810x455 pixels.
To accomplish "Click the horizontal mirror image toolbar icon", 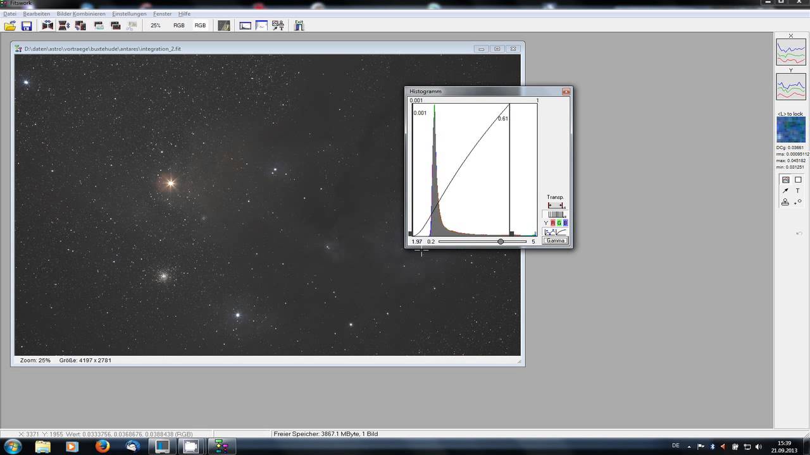I will 47,26.
